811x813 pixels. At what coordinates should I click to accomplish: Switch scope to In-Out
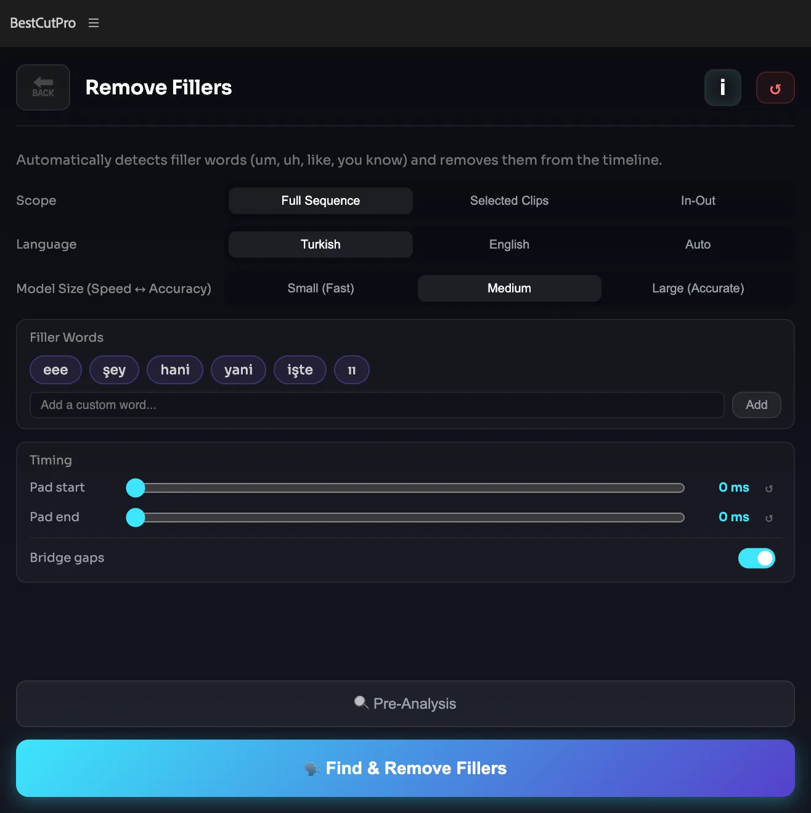(x=698, y=200)
